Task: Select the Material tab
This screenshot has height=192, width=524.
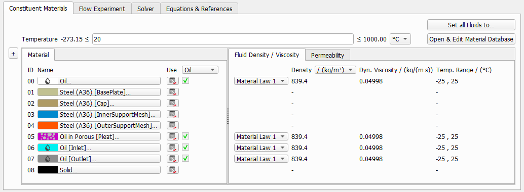Action: (x=39, y=55)
